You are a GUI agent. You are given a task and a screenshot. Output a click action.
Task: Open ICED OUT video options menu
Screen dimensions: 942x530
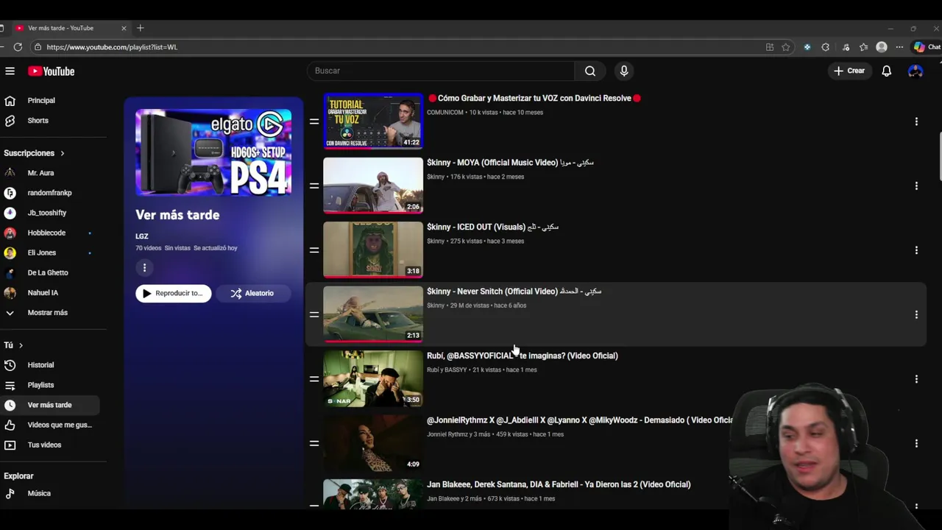coord(916,250)
